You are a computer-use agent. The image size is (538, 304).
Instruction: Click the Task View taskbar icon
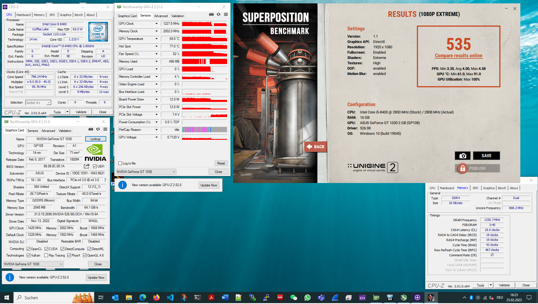pos(101,298)
